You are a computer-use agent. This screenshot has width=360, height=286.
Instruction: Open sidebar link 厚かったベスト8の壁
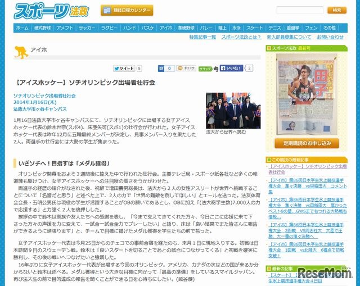(x=308, y=208)
